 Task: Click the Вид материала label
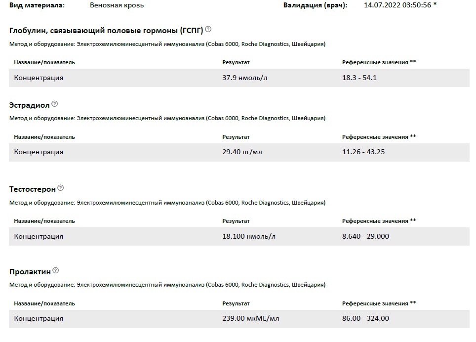point(37,5)
